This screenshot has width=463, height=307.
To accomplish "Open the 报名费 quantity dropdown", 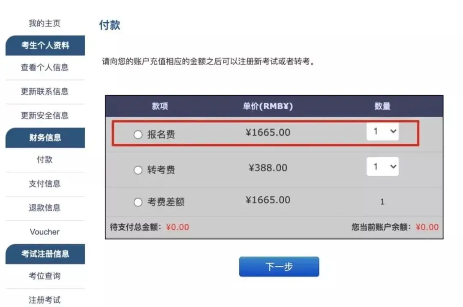I will 382,131.
